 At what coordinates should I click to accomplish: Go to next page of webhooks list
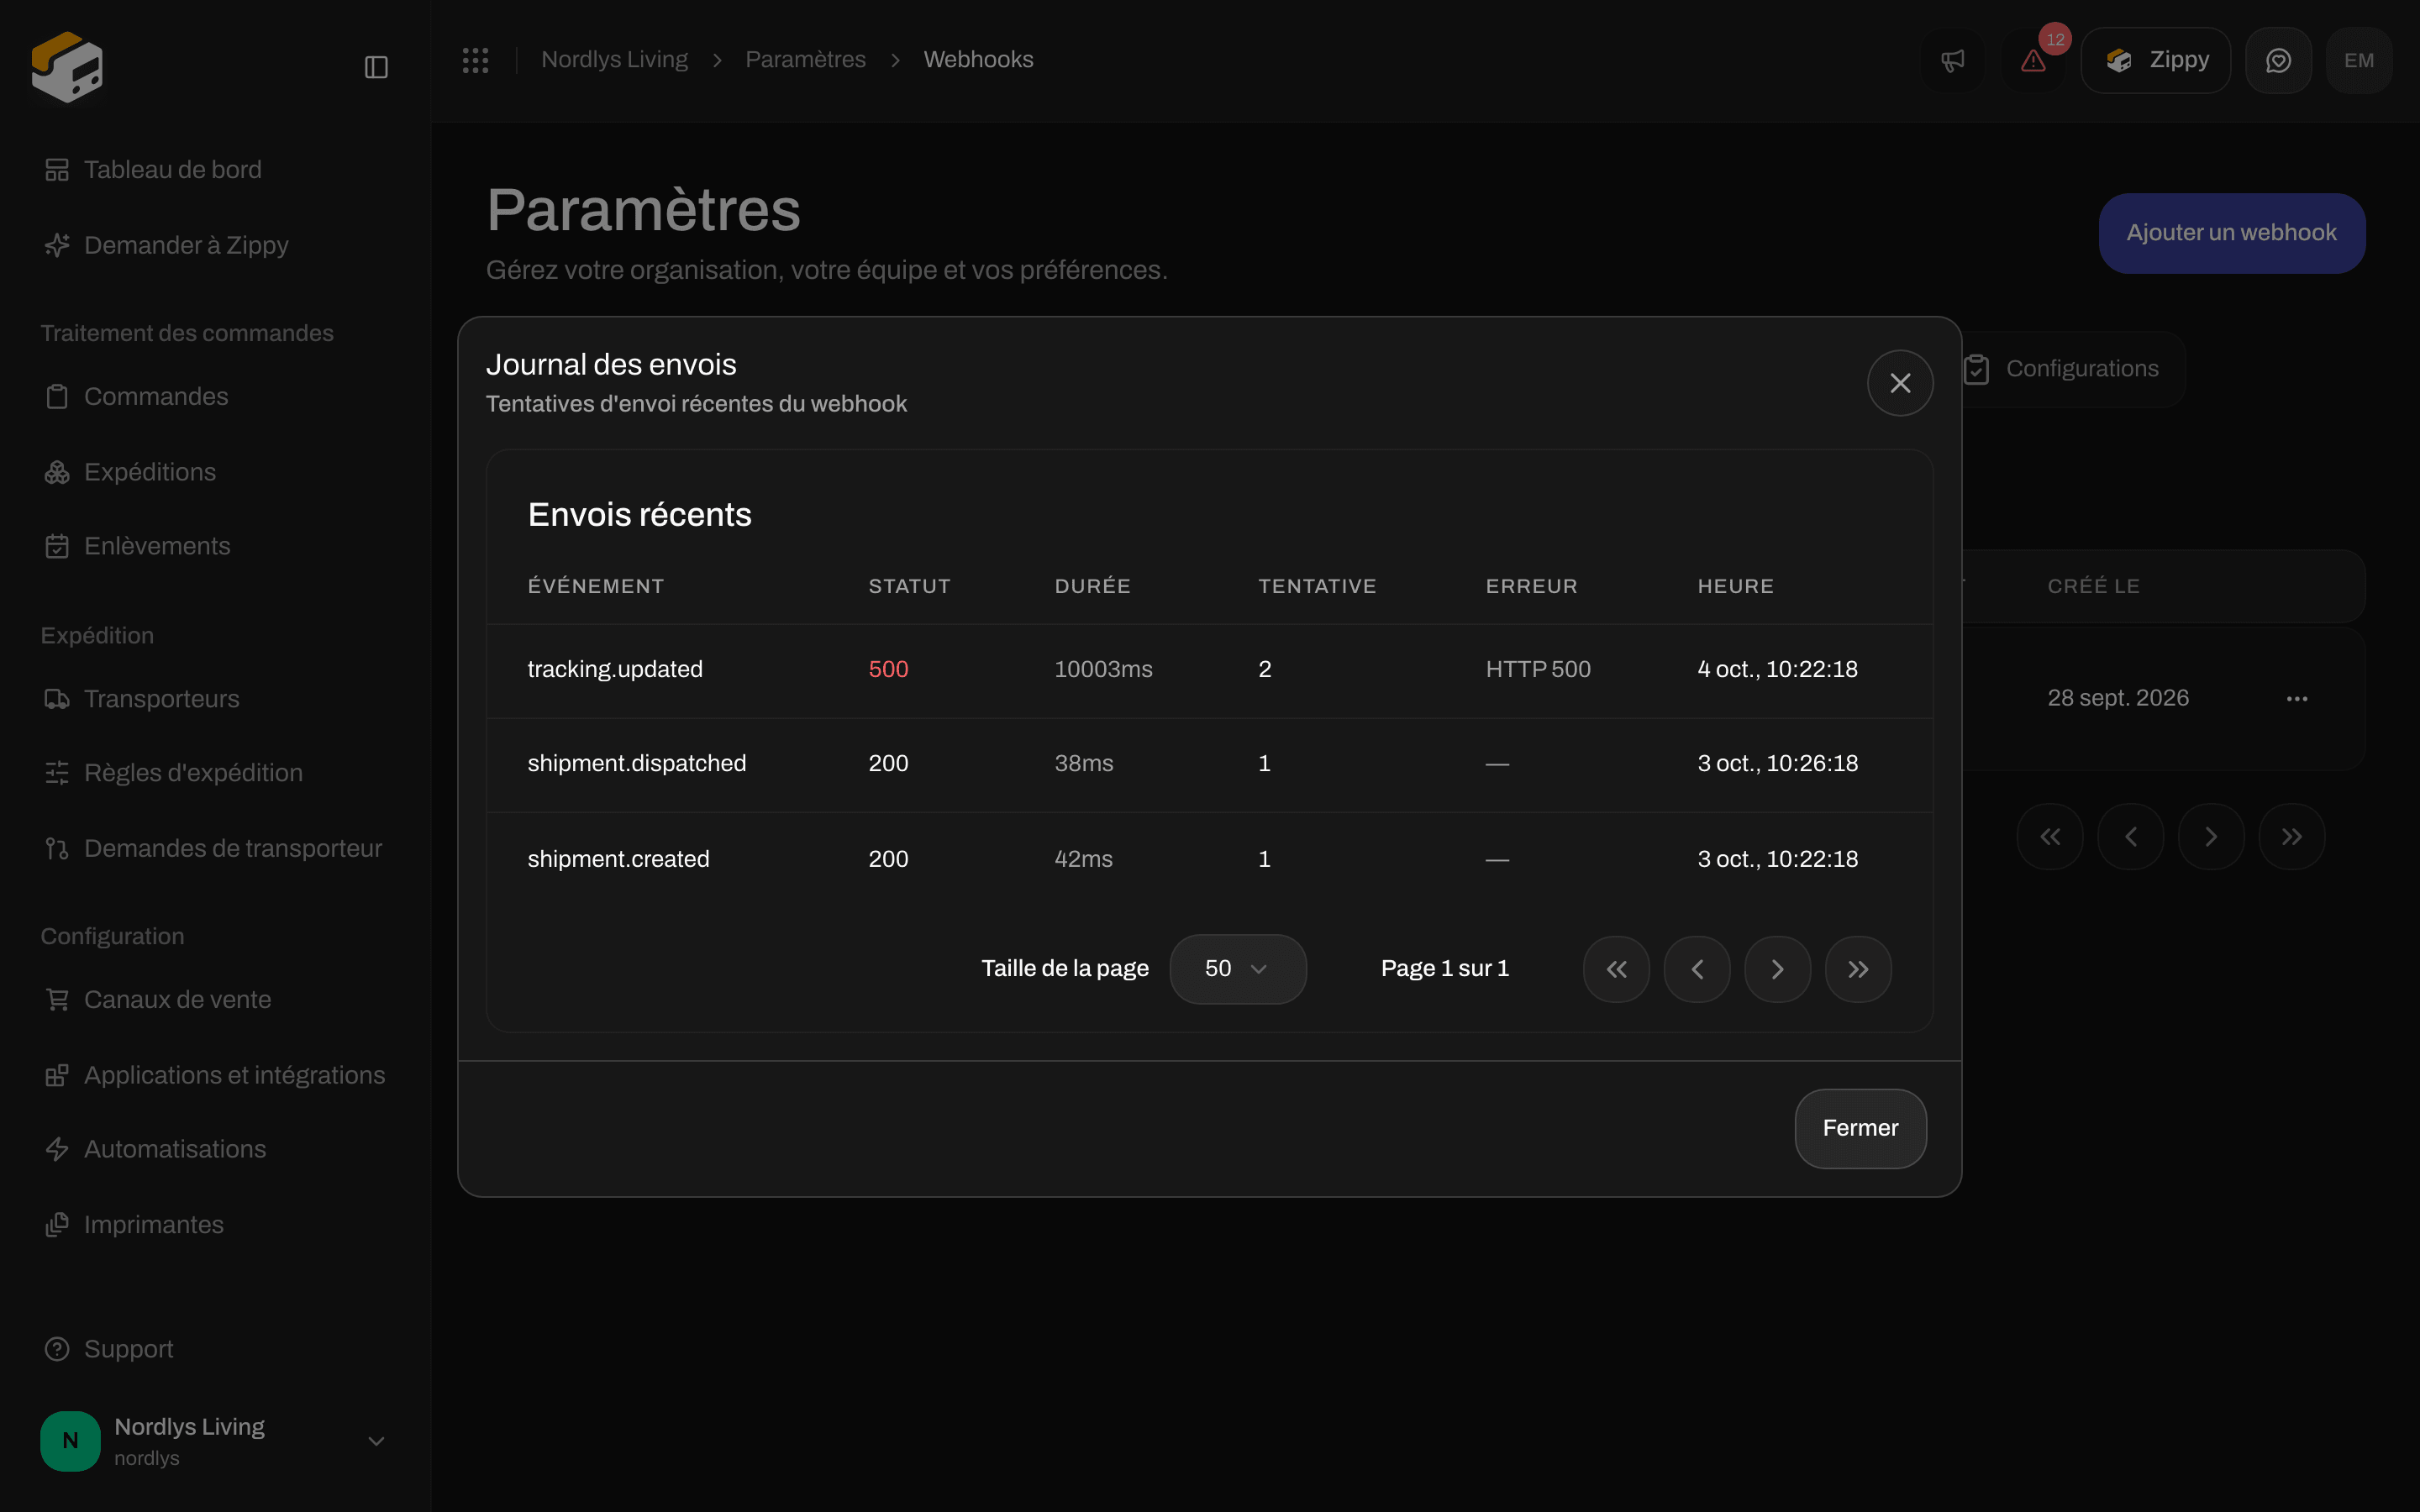pyautogui.click(x=2211, y=837)
